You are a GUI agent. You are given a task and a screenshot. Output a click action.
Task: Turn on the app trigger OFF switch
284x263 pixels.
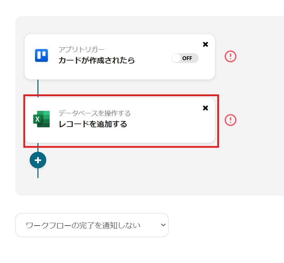177,58
